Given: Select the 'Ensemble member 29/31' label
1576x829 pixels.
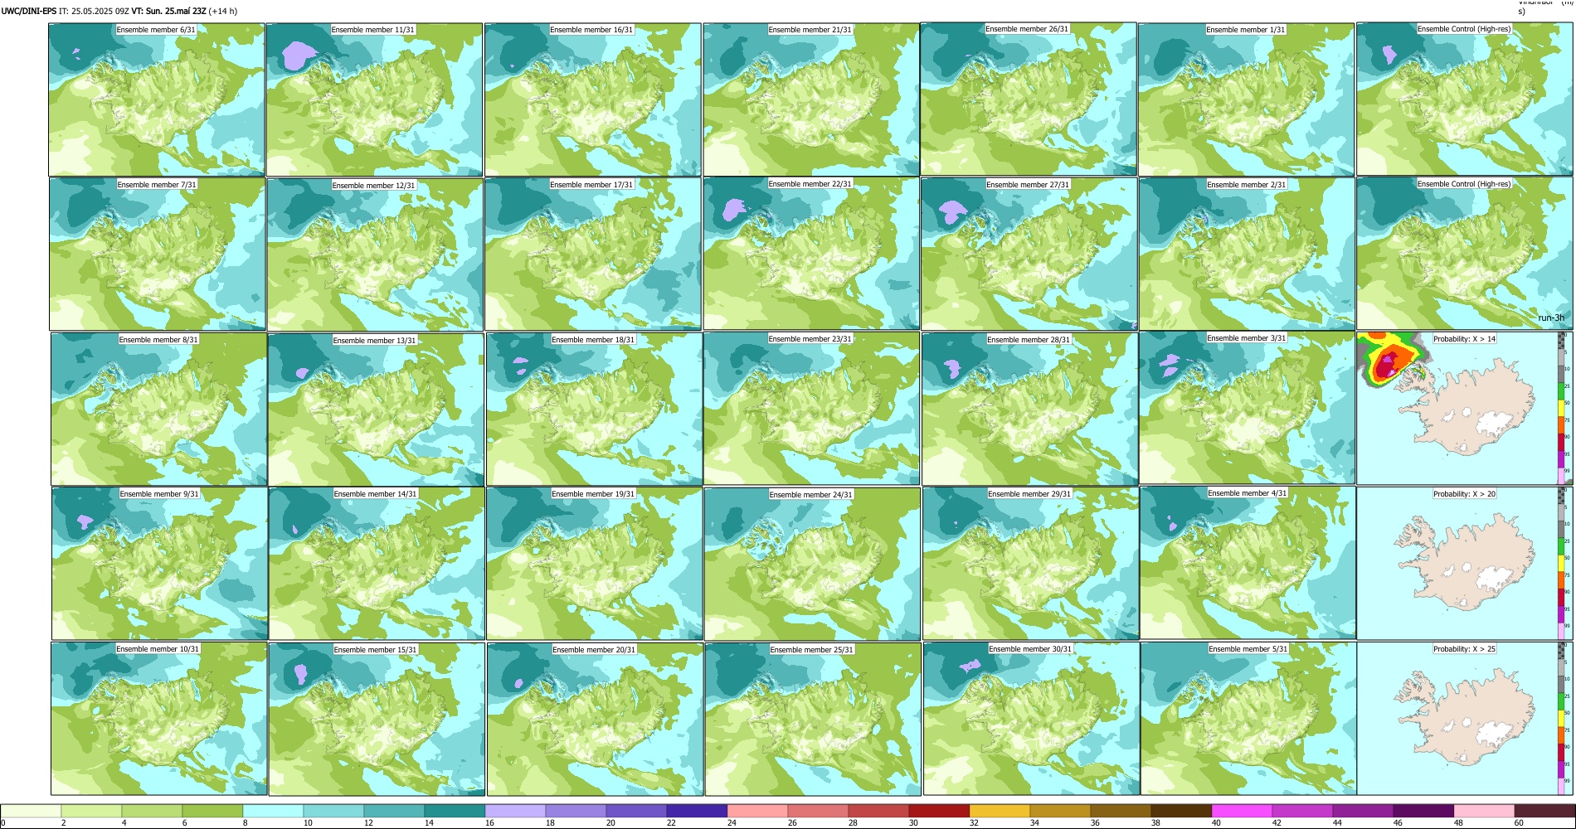Looking at the screenshot, I should pos(1029,494).
